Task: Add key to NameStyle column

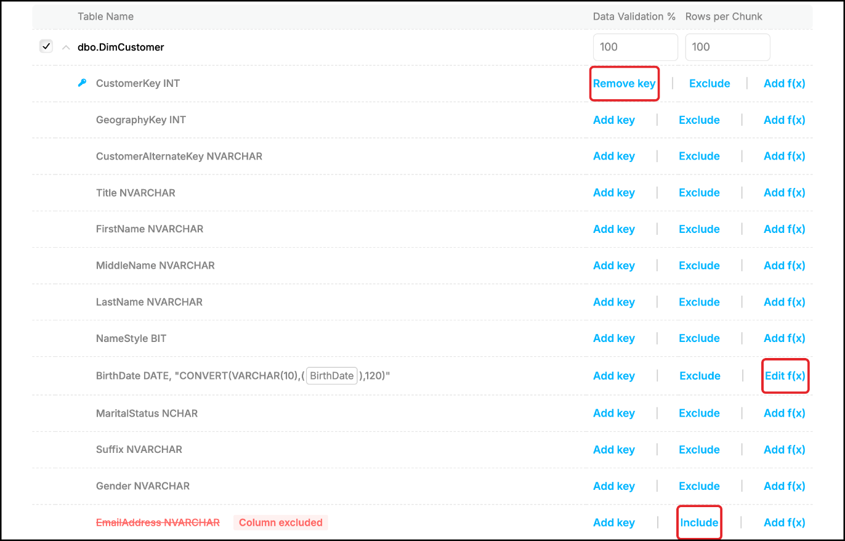Action: [x=614, y=338]
